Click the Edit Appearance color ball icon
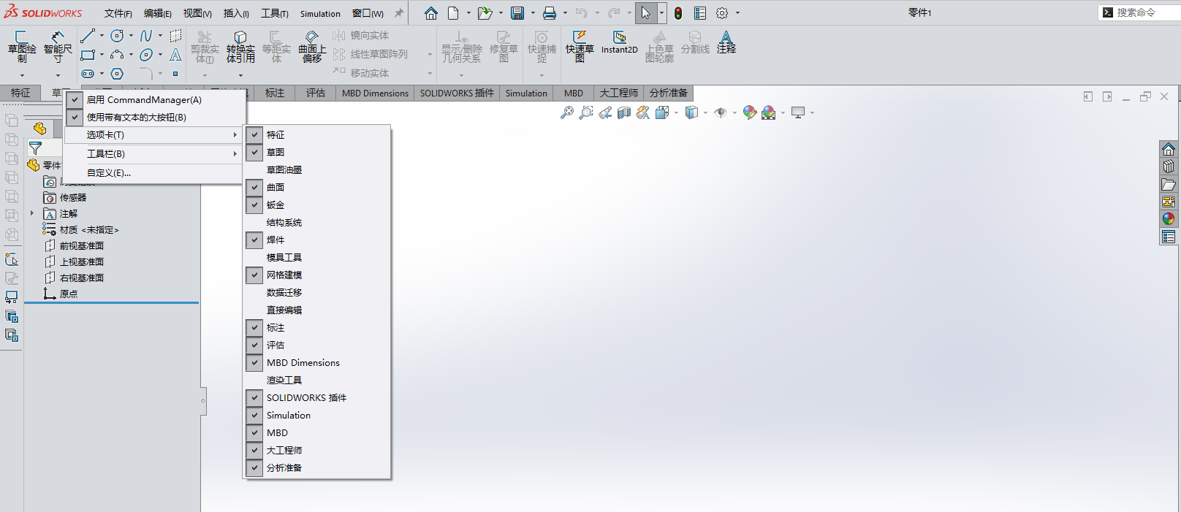The image size is (1181, 512). coord(749,112)
